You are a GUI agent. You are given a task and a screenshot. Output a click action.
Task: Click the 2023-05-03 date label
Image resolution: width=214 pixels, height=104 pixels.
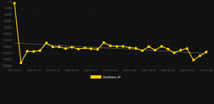(14, 70)
